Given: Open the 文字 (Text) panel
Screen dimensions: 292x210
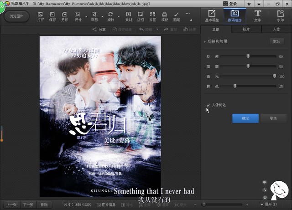Looking at the screenshot, I should point(257,16).
